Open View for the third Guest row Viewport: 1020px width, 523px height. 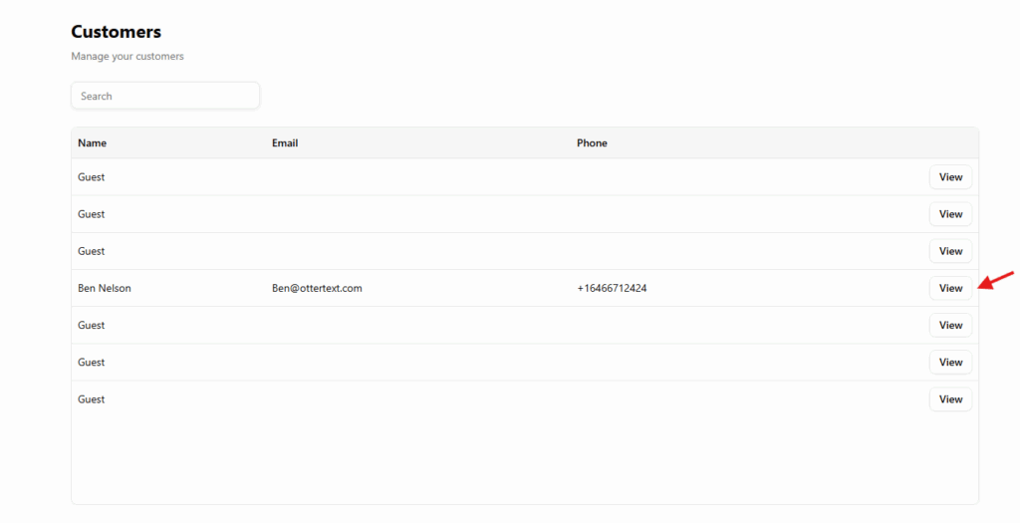point(950,251)
